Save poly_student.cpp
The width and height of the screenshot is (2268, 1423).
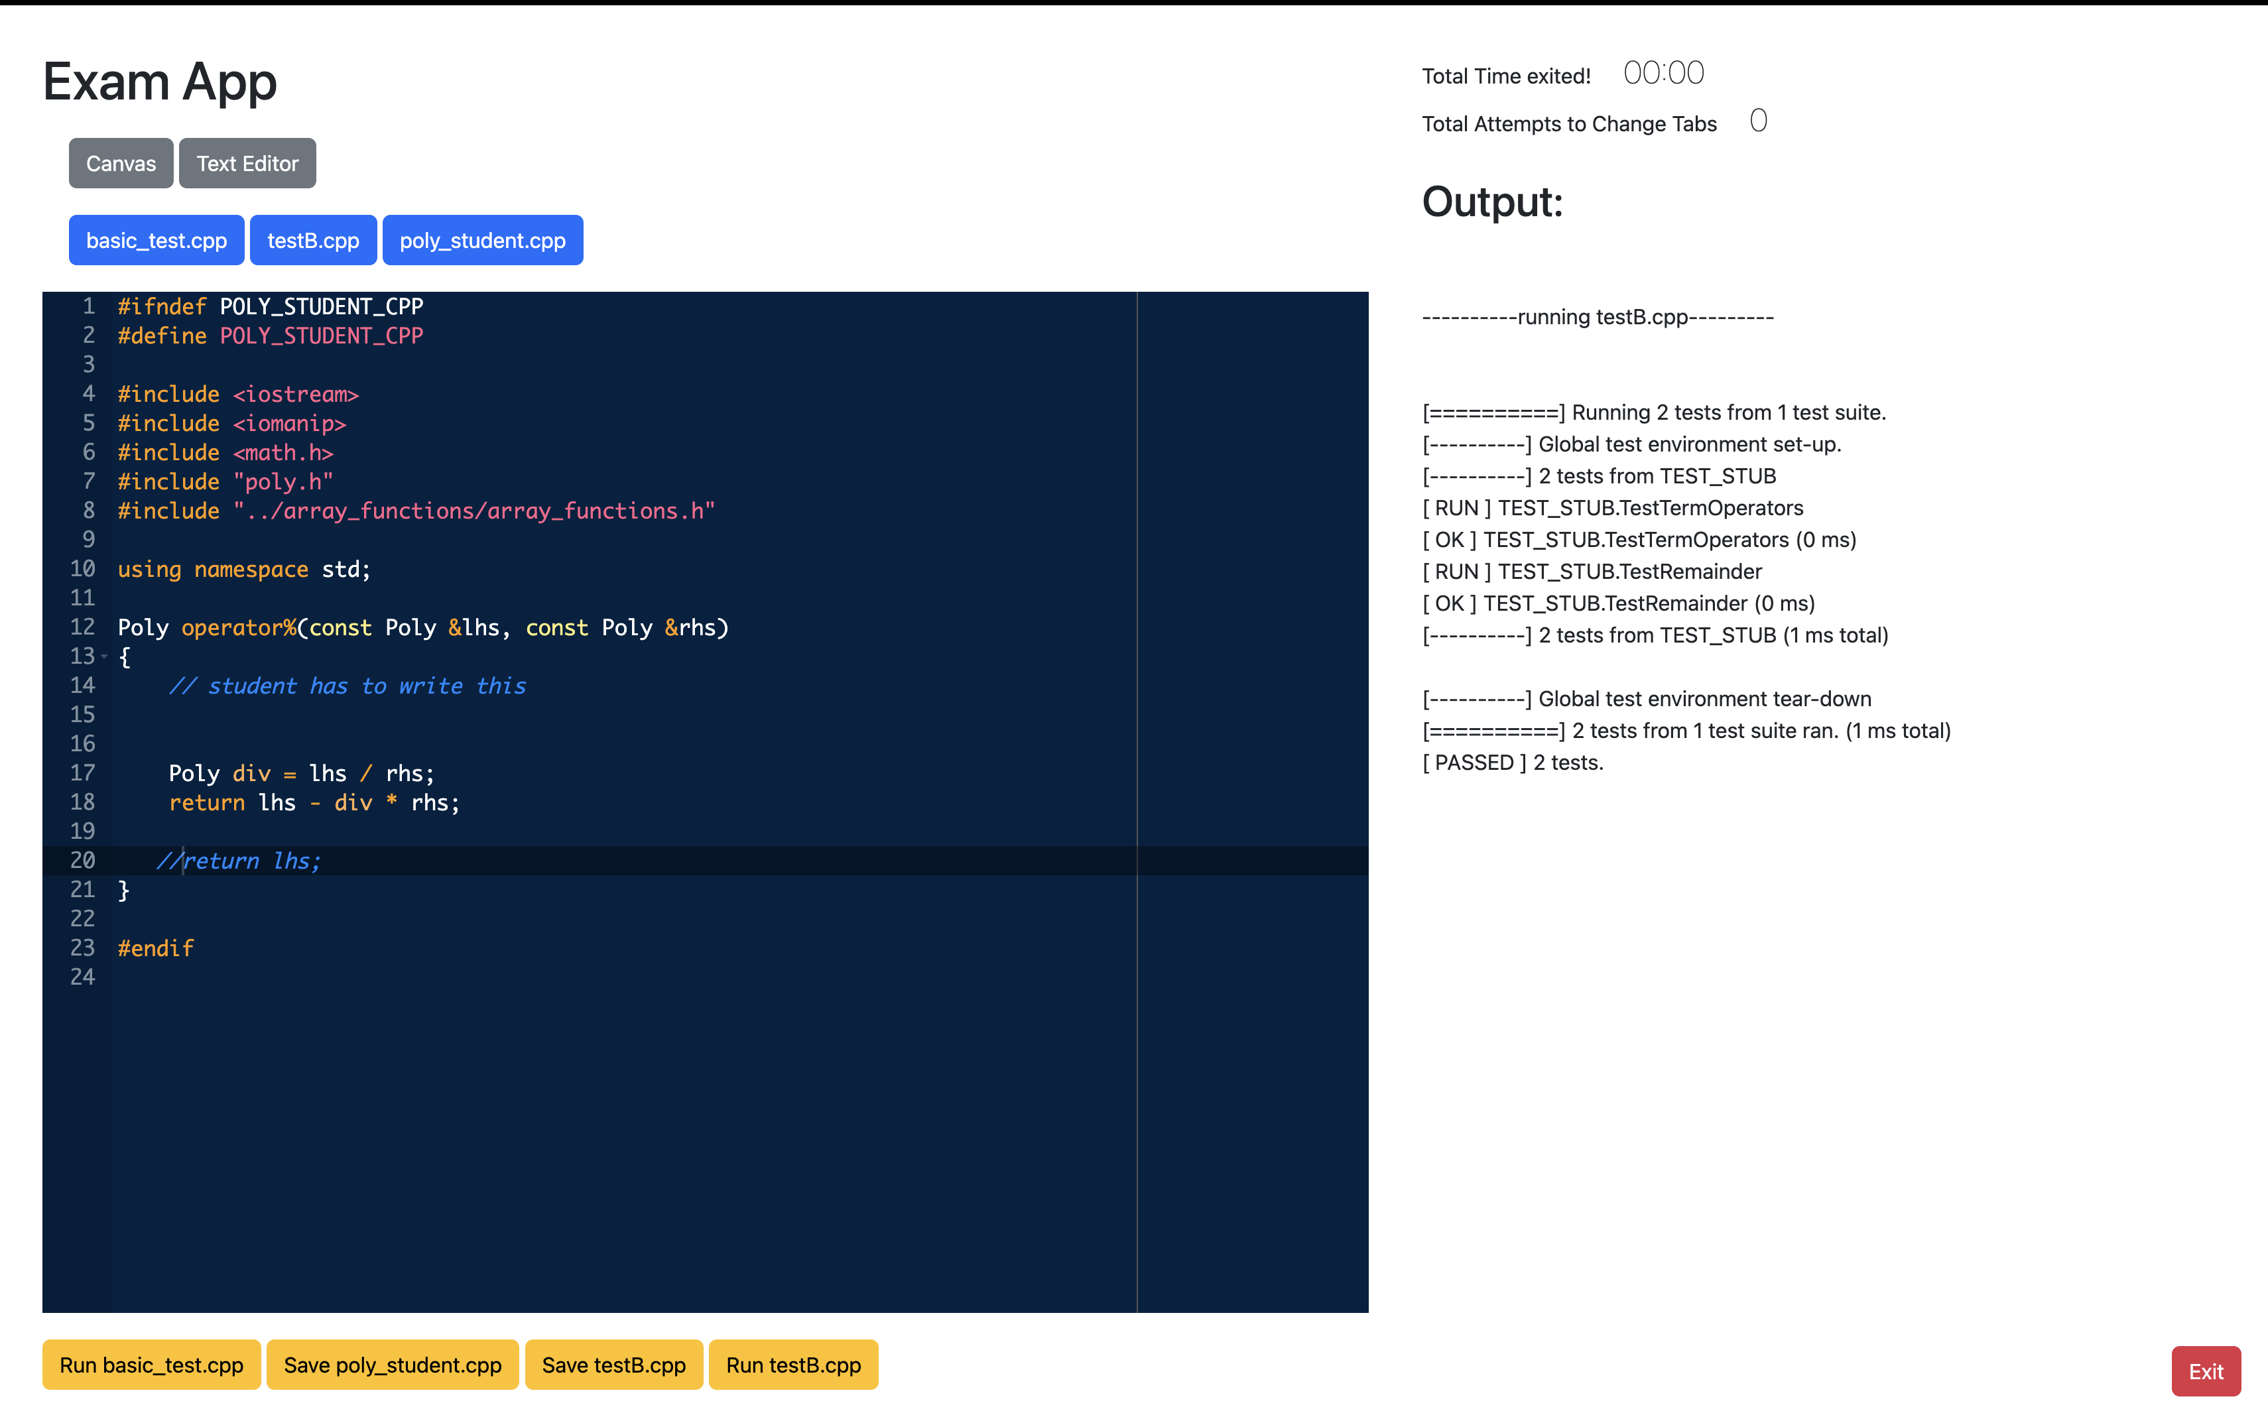[393, 1365]
